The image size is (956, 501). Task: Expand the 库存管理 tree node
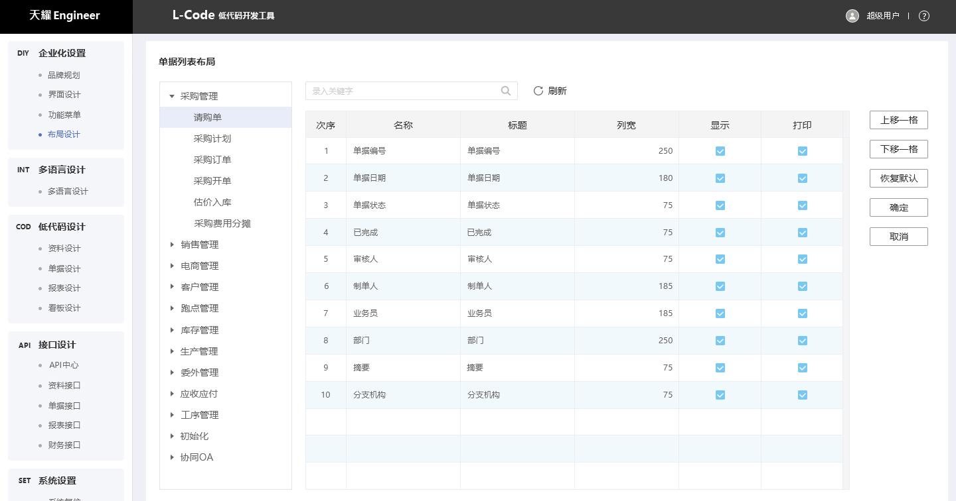(x=172, y=330)
